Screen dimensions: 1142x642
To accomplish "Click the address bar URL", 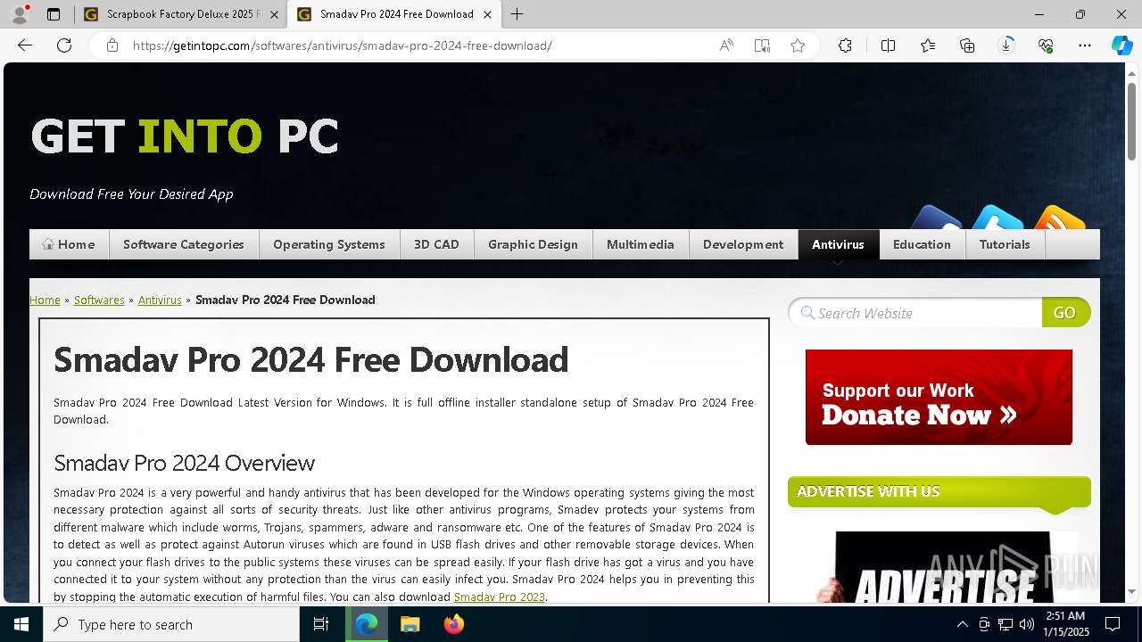I will coord(343,45).
